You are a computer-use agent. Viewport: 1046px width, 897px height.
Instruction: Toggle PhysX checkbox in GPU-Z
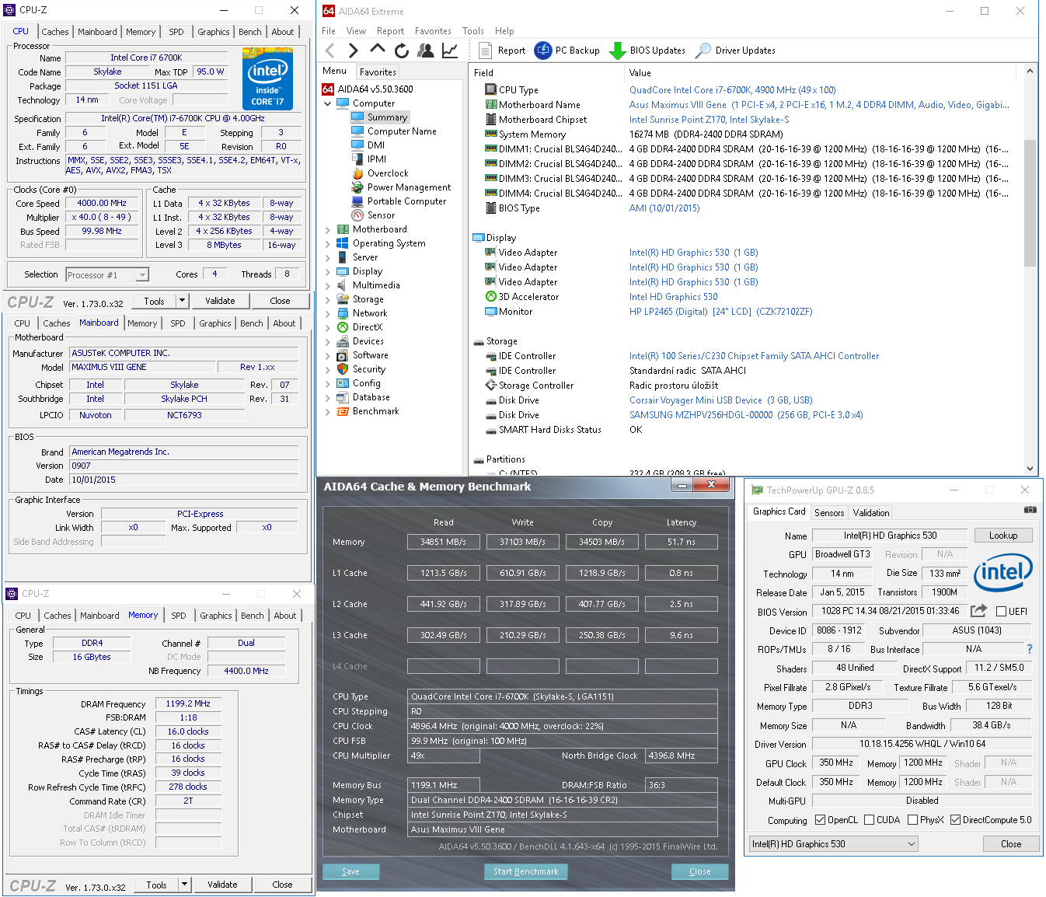pyautogui.click(x=913, y=820)
